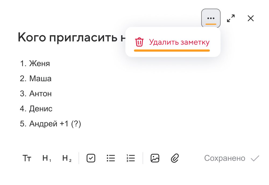The image size is (269, 185).
Task: Click the Tт text style icon
Action: click(27, 158)
